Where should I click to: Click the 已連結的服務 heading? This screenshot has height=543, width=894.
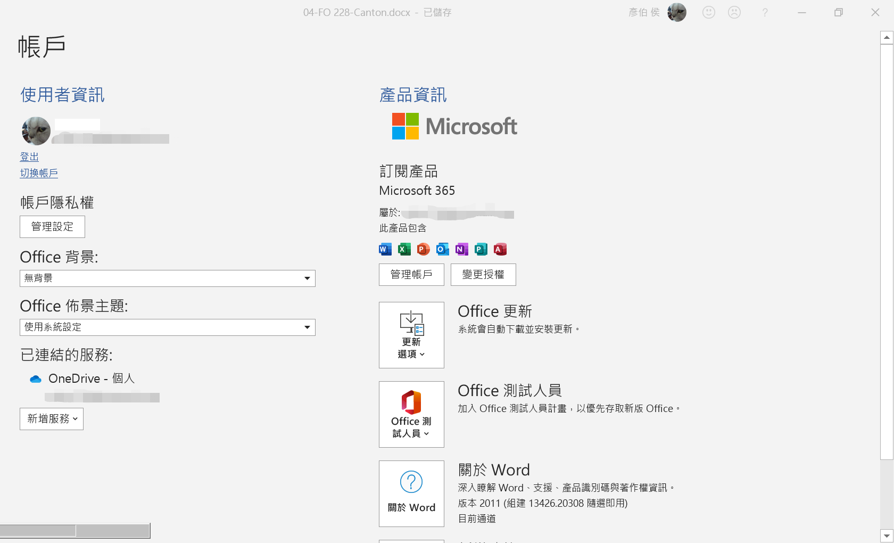click(x=67, y=355)
